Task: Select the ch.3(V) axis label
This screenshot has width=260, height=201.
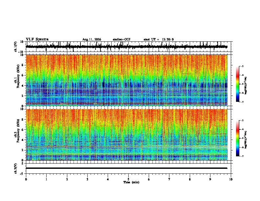Action: [16, 168]
